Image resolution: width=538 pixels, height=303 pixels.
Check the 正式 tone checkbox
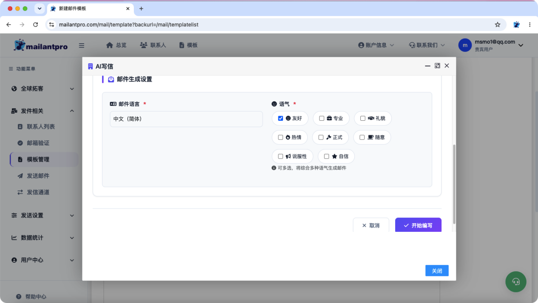tap(321, 137)
